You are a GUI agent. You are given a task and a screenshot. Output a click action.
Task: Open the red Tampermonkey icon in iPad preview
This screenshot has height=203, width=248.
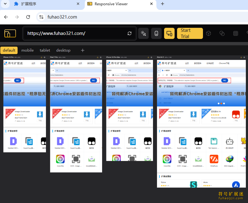pyautogui.click(x=236, y=114)
